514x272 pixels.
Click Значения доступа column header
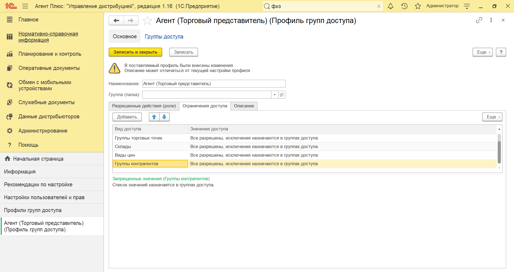342,129
